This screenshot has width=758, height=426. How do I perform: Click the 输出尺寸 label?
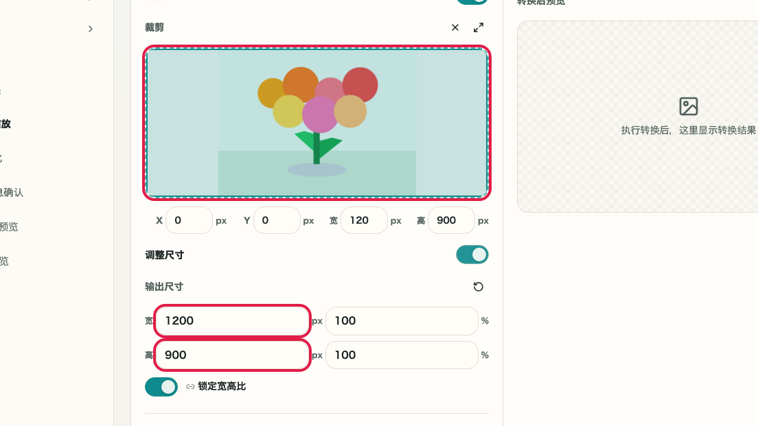click(x=164, y=287)
